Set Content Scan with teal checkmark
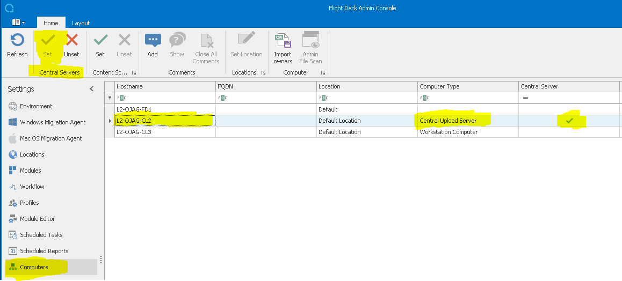This screenshot has width=622, height=281. pyautogui.click(x=100, y=40)
